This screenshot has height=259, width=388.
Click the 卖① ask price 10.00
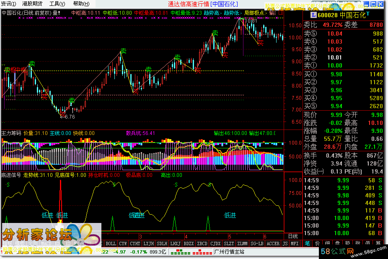coord(334,65)
